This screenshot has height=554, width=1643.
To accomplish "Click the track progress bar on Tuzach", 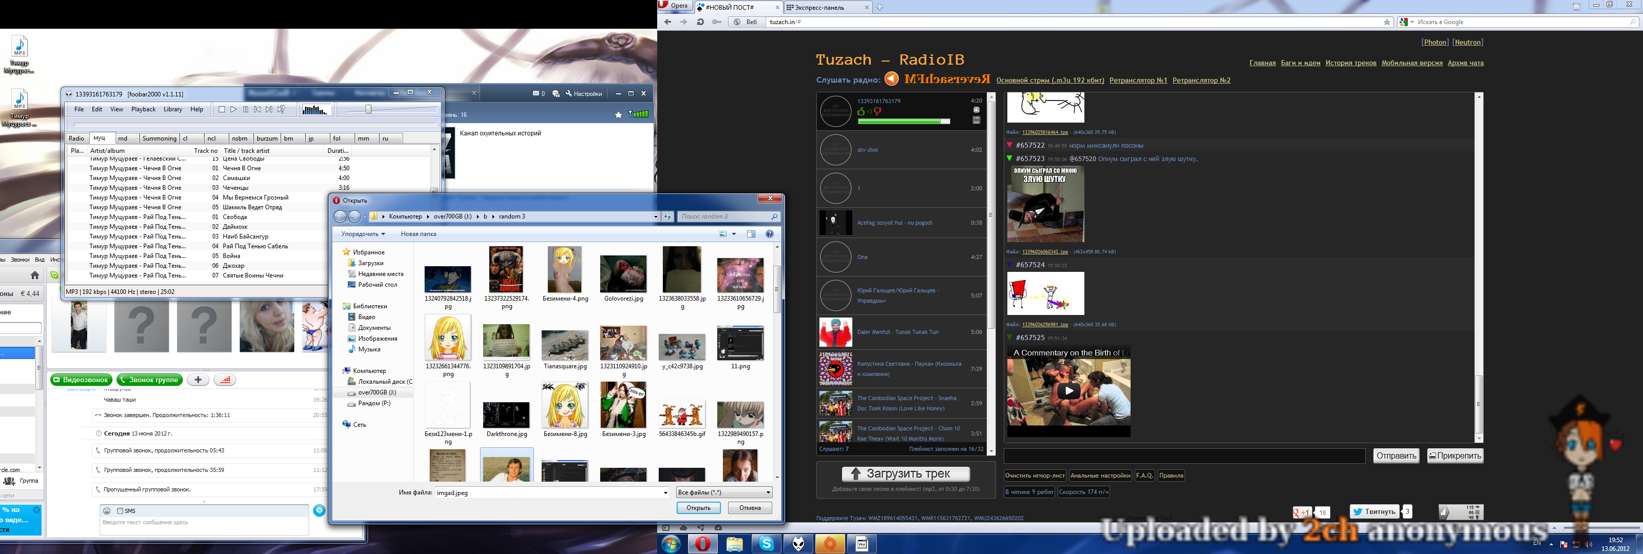I will tap(903, 121).
